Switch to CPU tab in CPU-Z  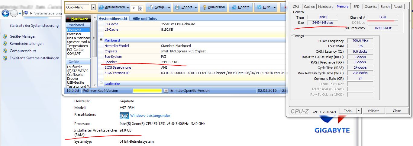coord(296,7)
